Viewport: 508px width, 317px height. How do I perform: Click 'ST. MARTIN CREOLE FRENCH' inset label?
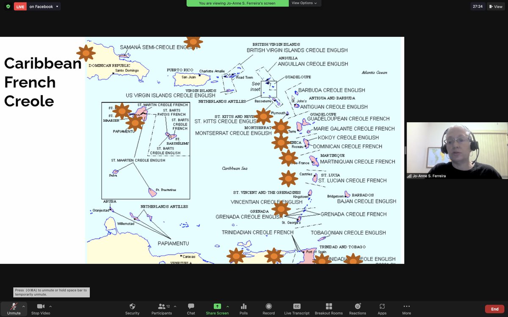[163, 105]
